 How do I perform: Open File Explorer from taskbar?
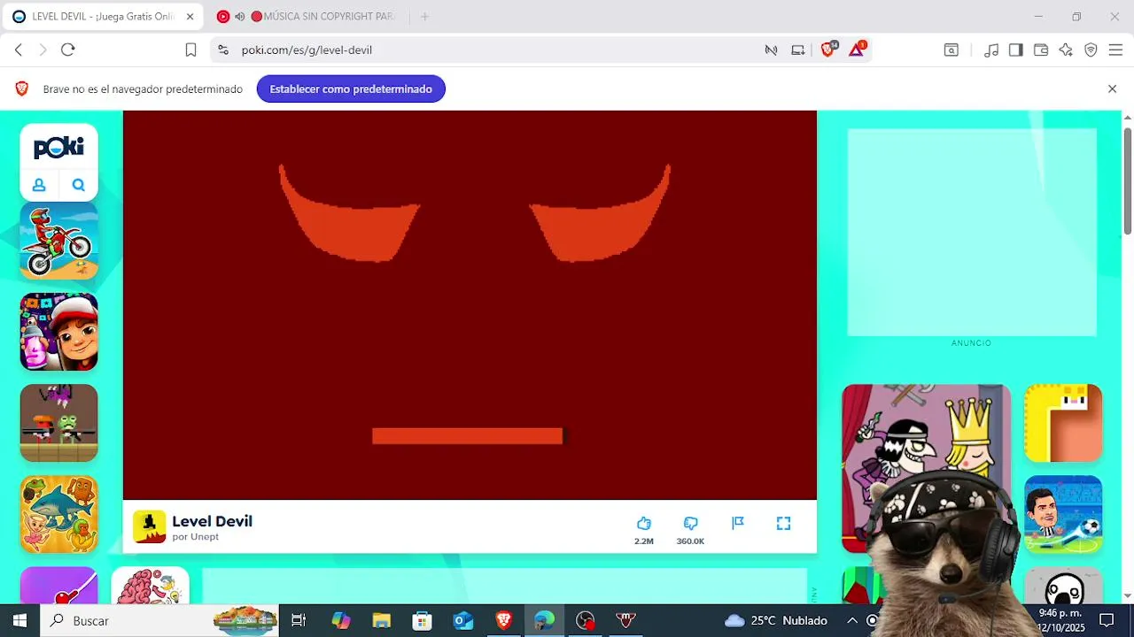[382, 620]
